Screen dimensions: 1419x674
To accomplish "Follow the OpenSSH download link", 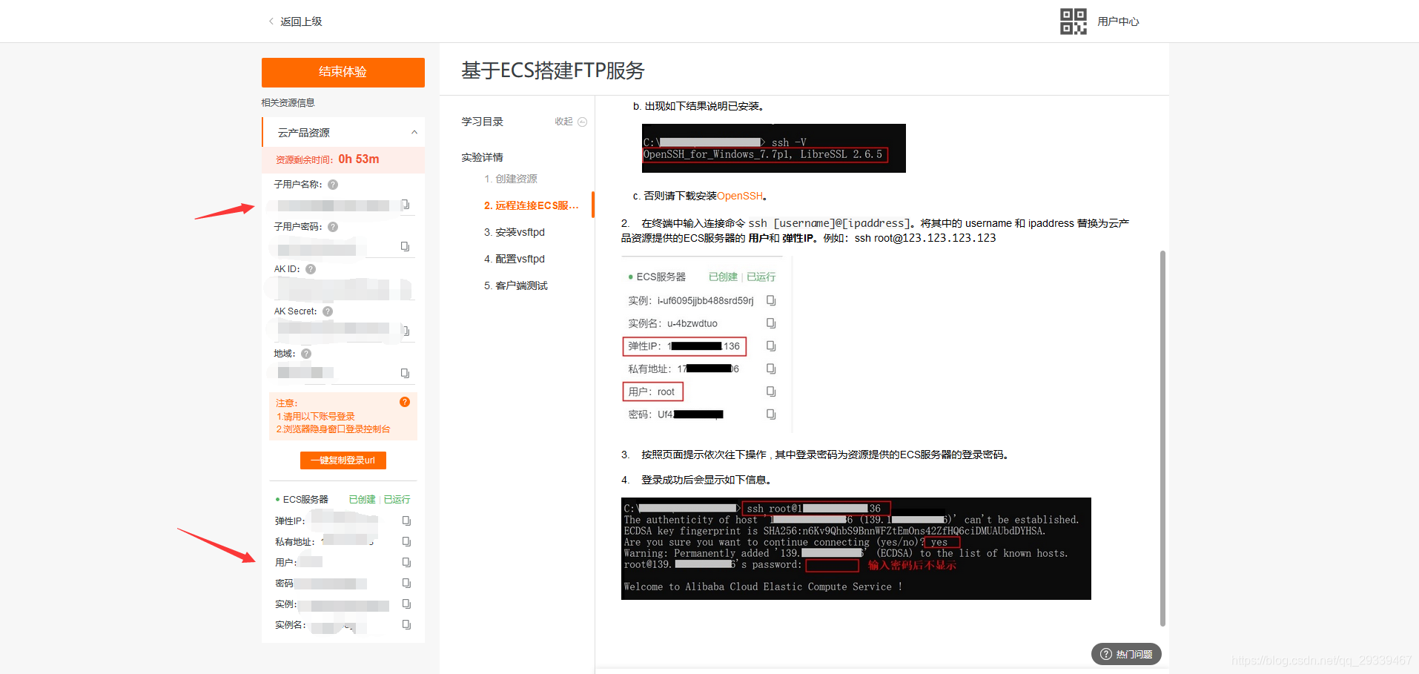I will point(740,196).
